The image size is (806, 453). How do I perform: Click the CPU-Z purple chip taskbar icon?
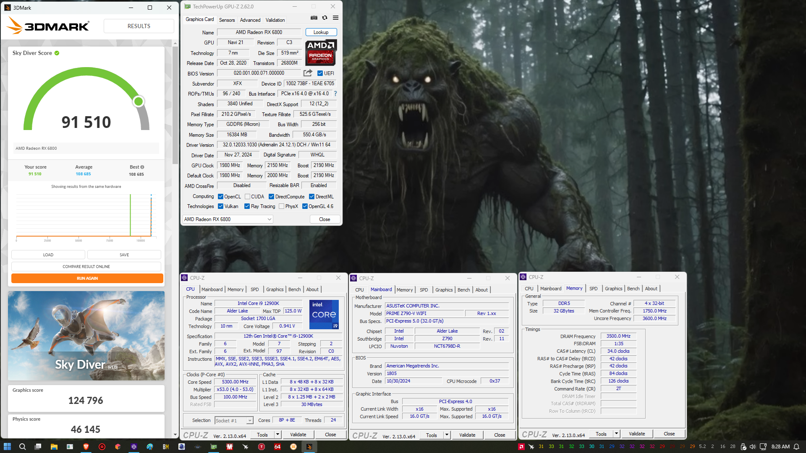[x=134, y=447]
